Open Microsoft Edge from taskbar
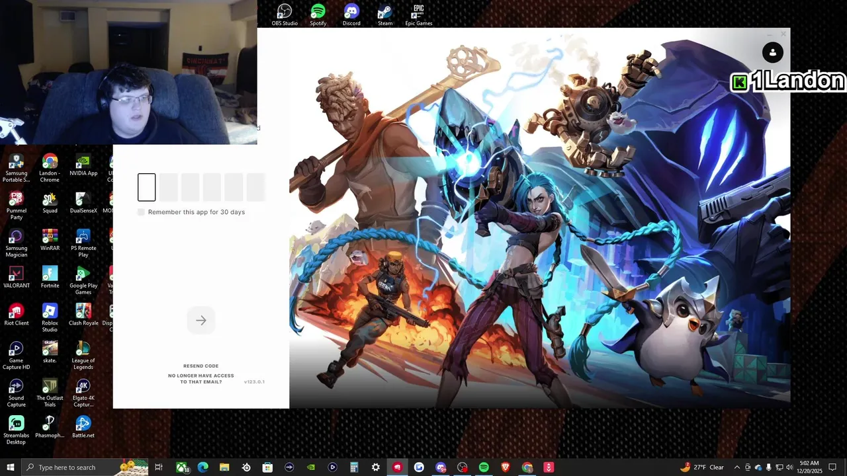This screenshot has height=476, width=847. (203, 467)
